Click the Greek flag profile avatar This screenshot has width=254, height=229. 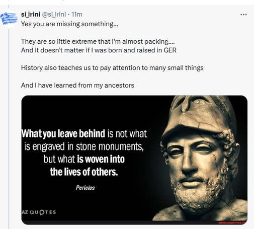[x=9, y=19]
